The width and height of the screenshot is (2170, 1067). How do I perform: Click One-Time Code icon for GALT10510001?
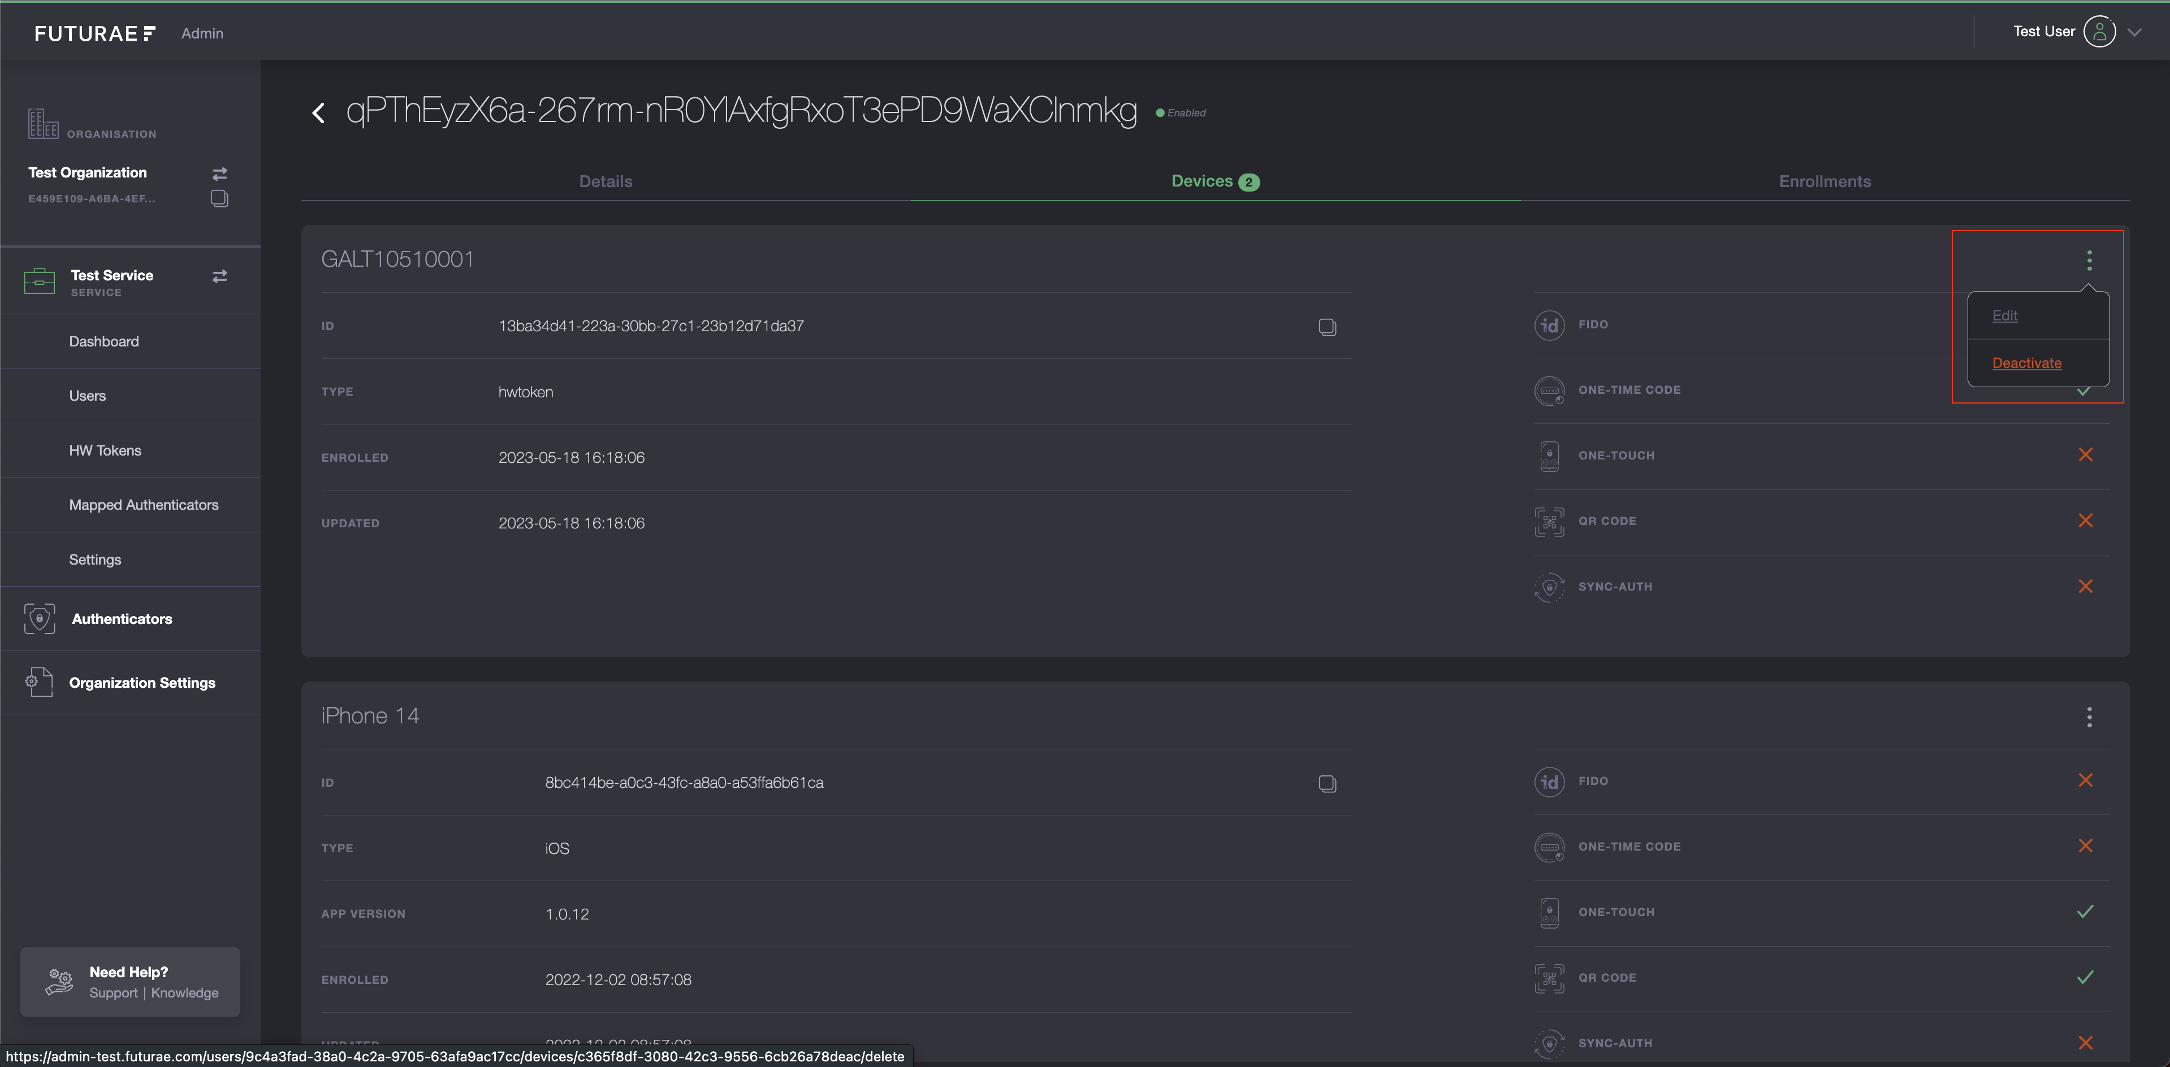click(1549, 391)
